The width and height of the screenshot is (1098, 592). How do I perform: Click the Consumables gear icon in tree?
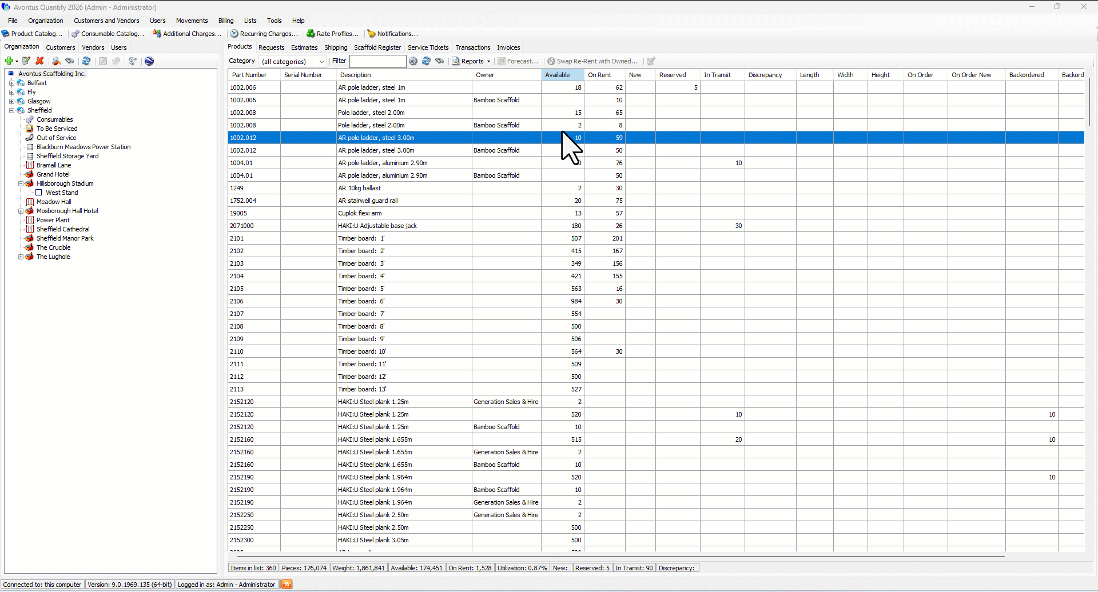(x=30, y=119)
